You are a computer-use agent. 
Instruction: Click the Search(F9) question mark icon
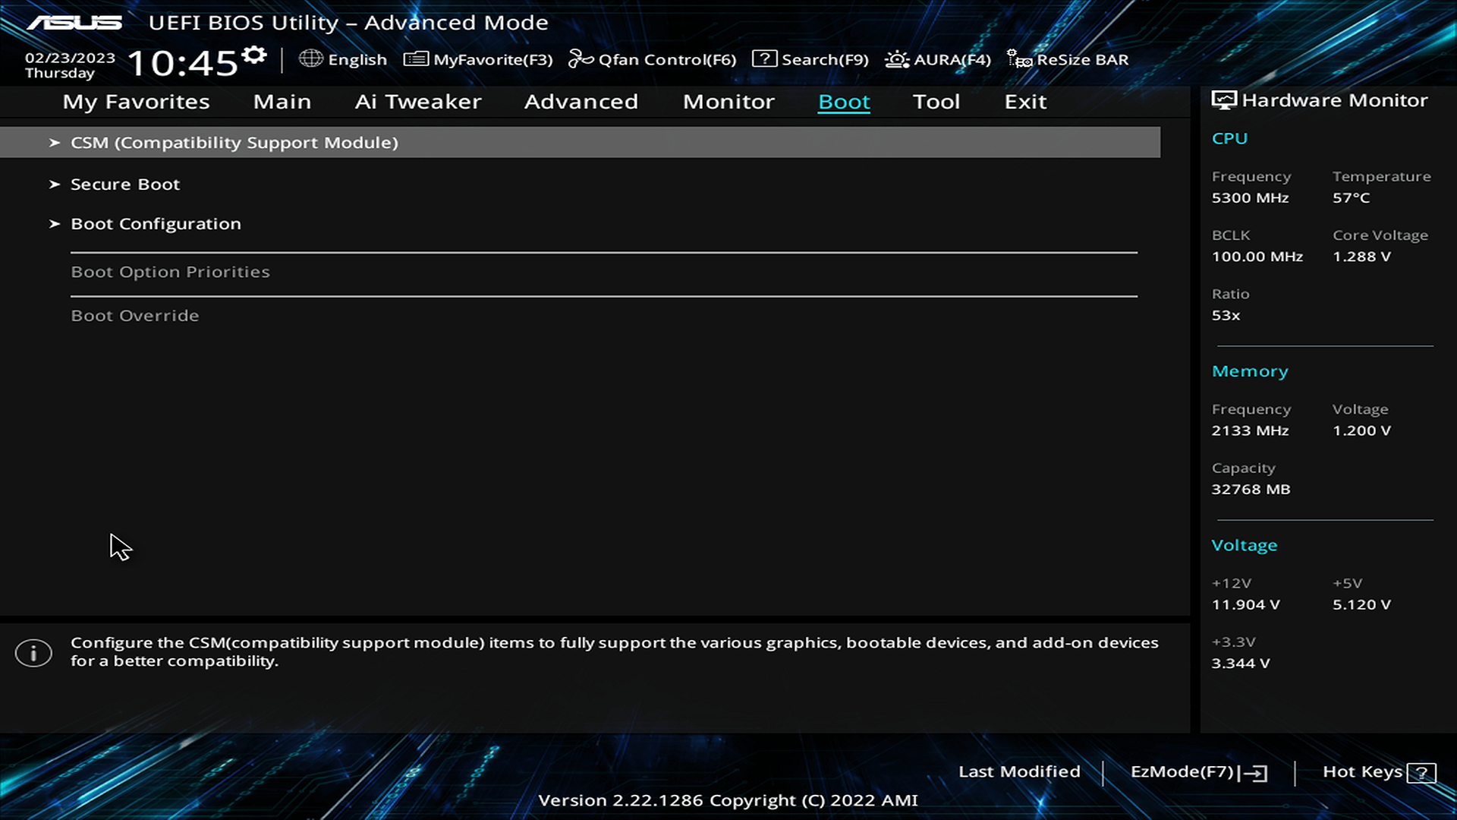(x=764, y=59)
